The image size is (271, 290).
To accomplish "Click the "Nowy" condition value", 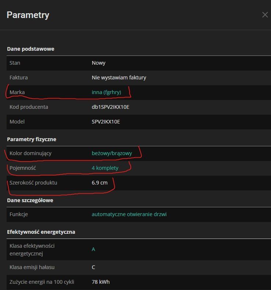I will 98,63.
